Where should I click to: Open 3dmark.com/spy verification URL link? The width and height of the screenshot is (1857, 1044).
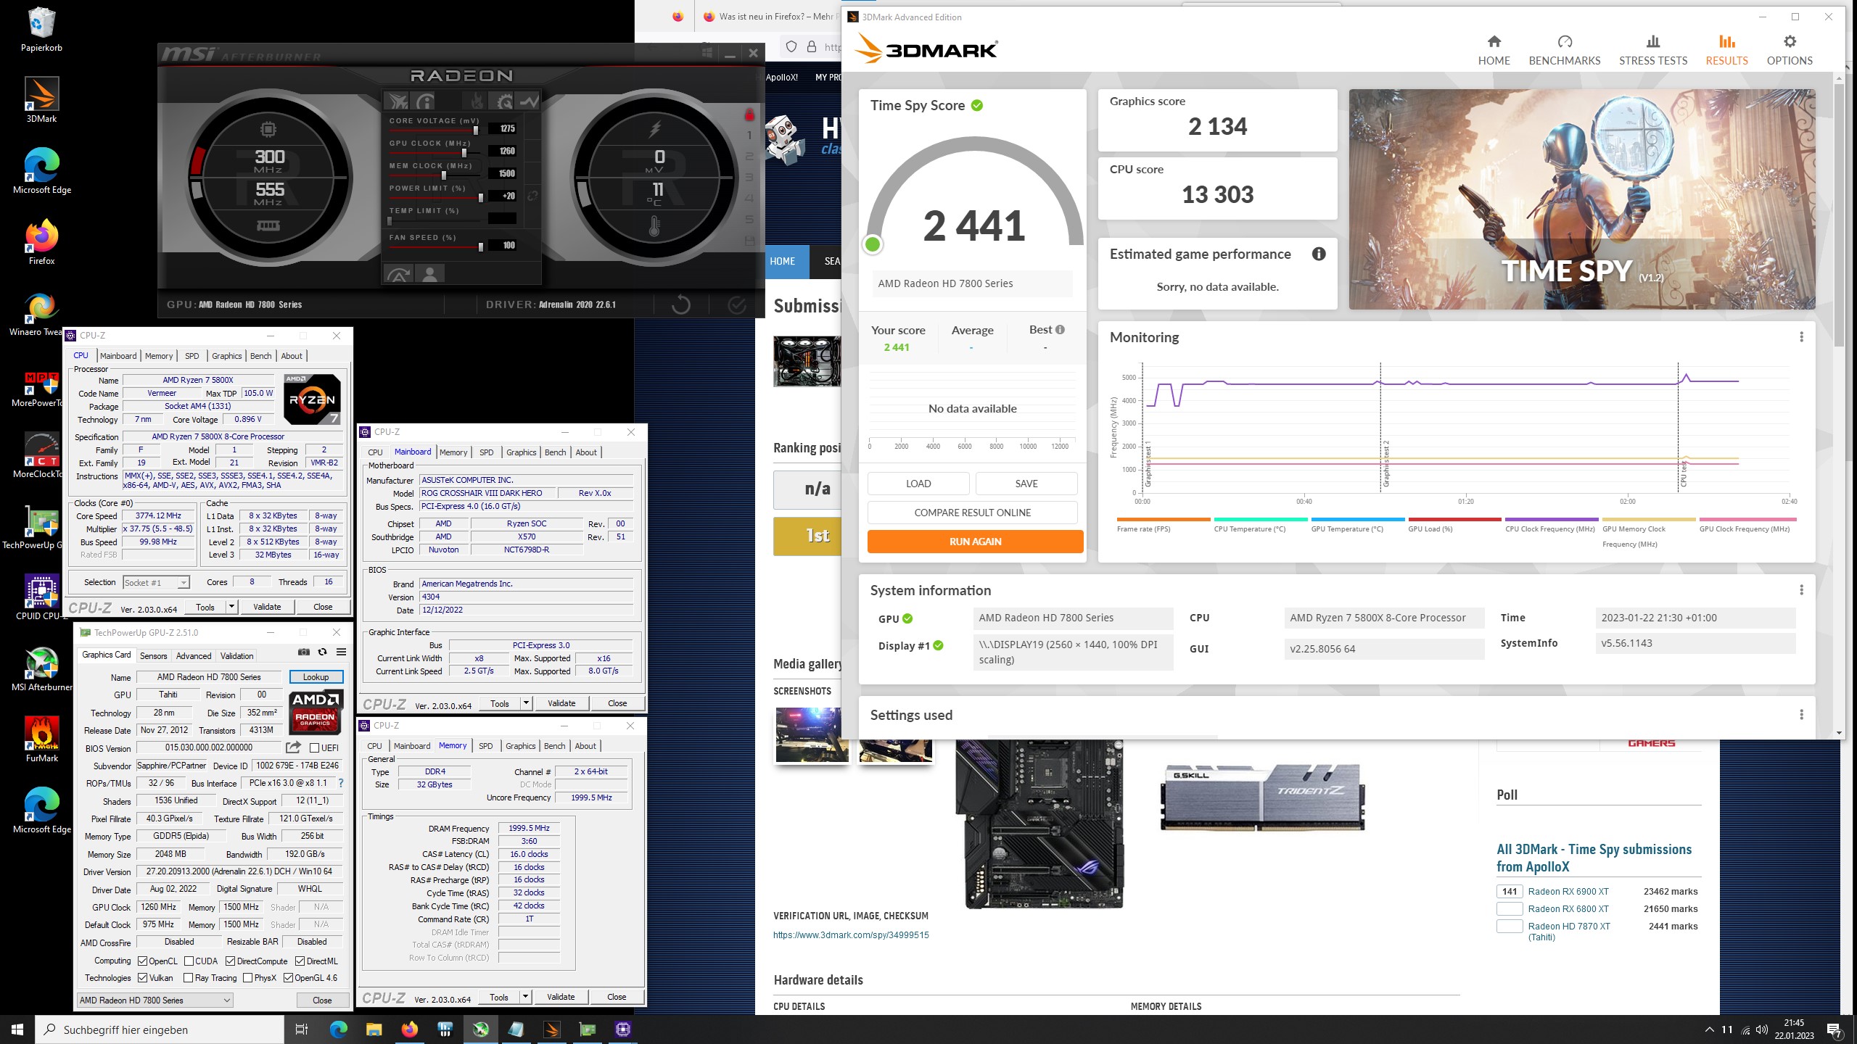[851, 935]
